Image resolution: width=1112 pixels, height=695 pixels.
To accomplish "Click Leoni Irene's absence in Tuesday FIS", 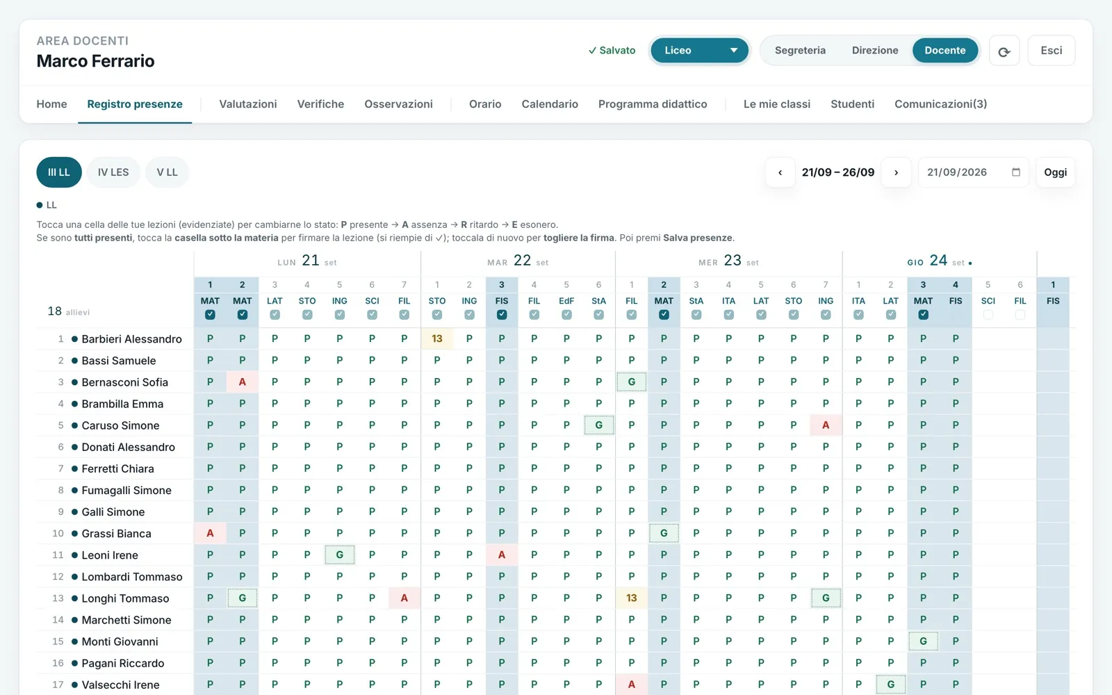I will pyautogui.click(x=502, y=555).
